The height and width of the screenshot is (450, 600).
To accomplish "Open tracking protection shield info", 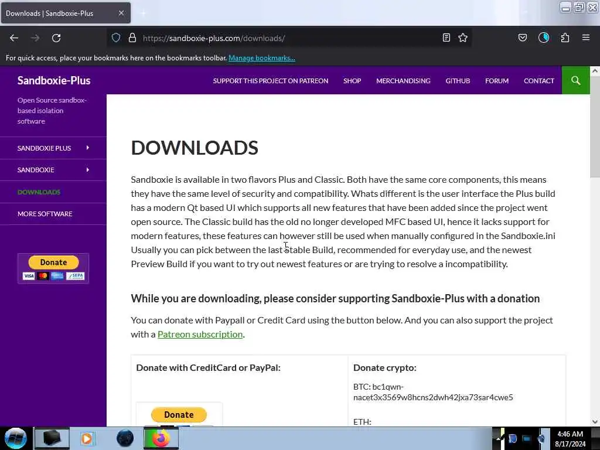I will (x=116, y=38).
